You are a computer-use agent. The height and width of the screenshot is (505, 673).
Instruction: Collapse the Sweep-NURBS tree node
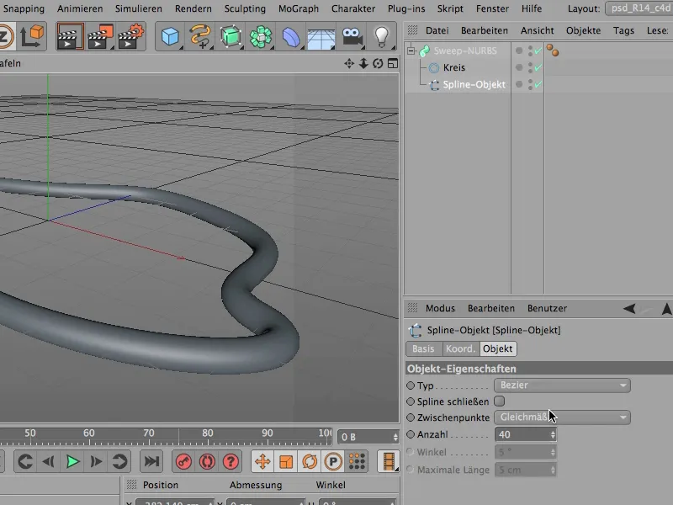(x=411, y=50)
